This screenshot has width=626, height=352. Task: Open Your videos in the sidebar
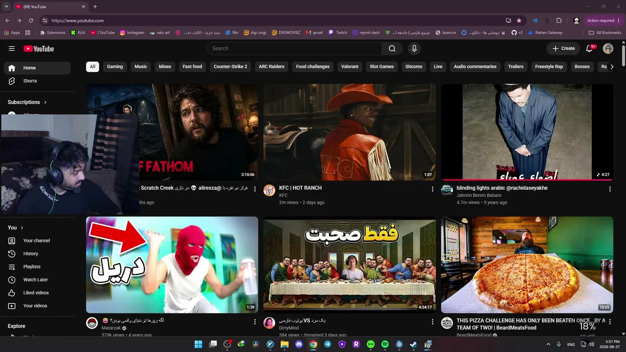click(x=37, y=306)
